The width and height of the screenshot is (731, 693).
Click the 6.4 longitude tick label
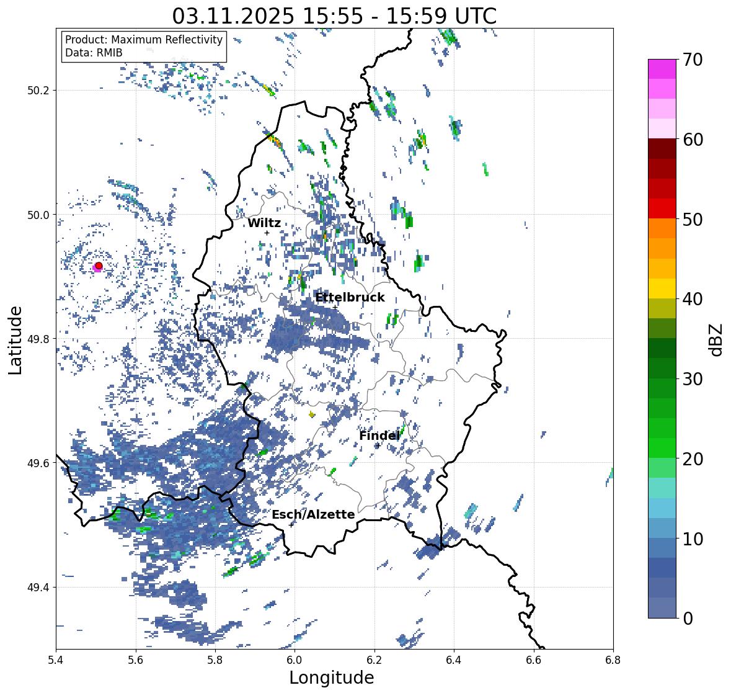coord(454,660)
